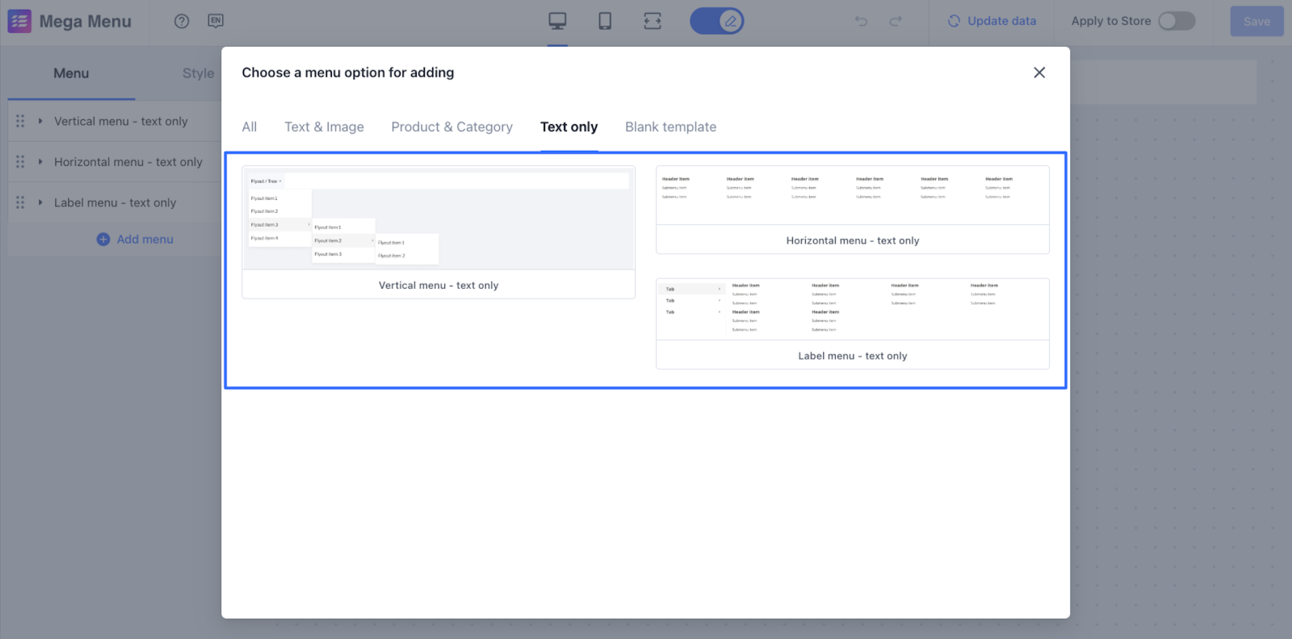This screenshot has height=639, width=1292.
Task: Open the EN language selector icon
Action: pos(216,21)
